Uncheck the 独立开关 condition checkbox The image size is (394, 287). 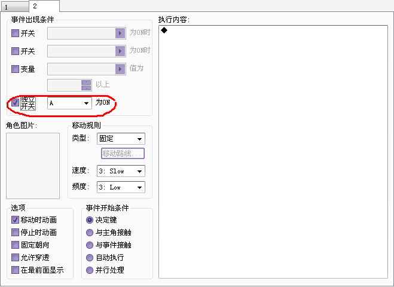point(15,102)
